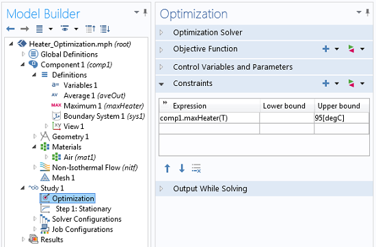The image size is (376, 247).
Task: Expand the Job Configurations node
Action: (35, 229)
